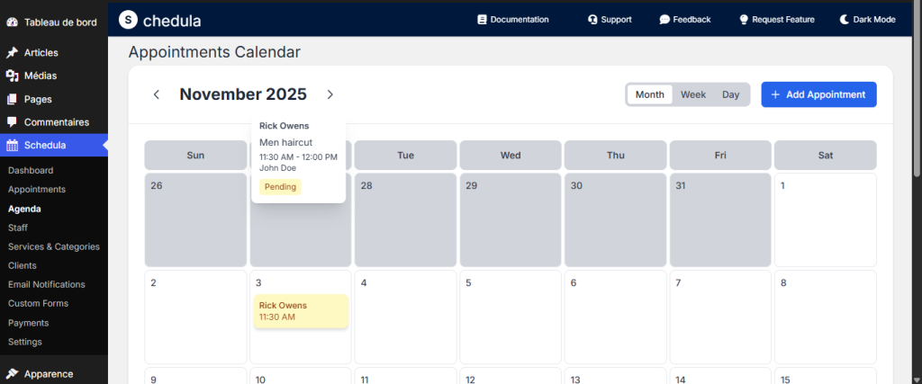Open Appointments in the Schedula submenu
This screenshot has height=384, width=922.
coord(37,190)
